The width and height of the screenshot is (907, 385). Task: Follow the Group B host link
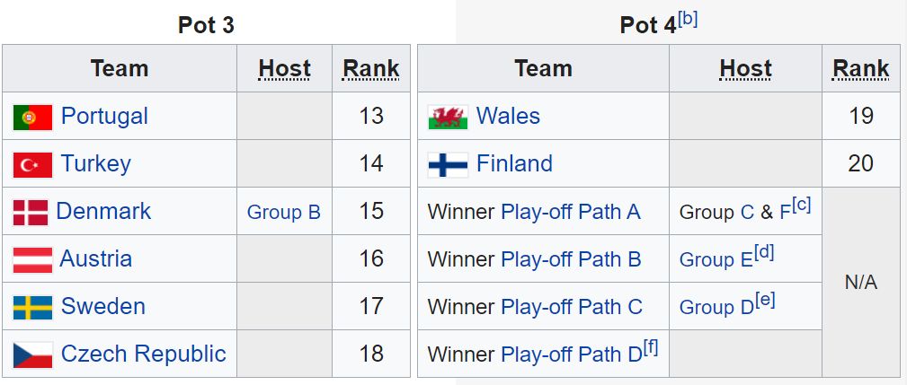283,213
